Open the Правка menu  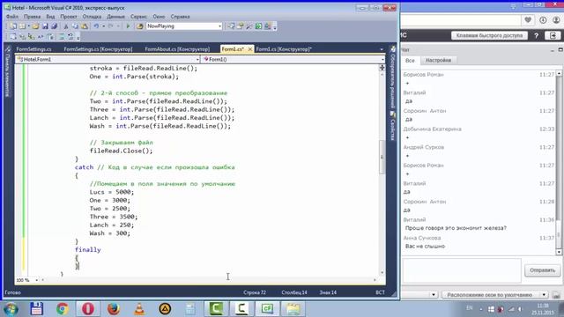pyautogui.click(x=32, y=17)
